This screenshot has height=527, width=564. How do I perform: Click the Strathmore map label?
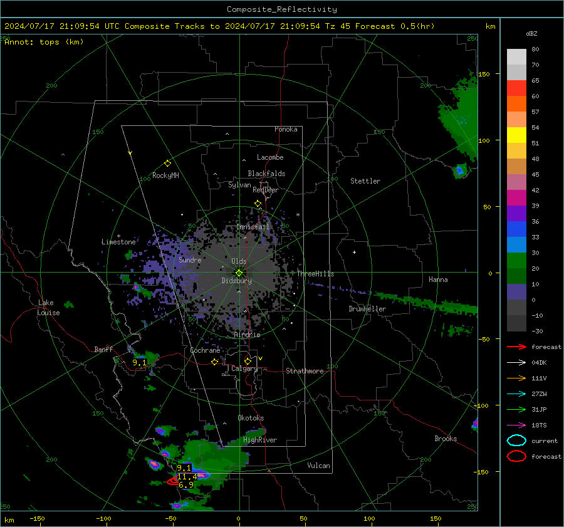click(x=305, y=371)
